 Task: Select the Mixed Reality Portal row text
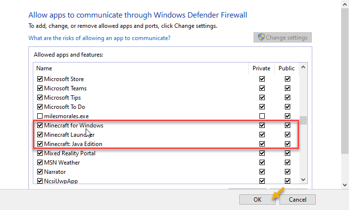pos(70,153)
